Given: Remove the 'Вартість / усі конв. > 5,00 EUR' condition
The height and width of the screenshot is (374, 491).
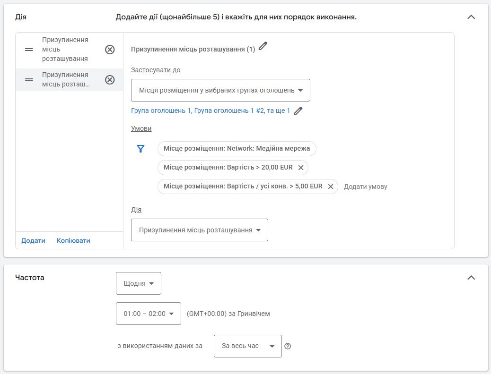Looking at the screenshot, I should tap(330, 187).
